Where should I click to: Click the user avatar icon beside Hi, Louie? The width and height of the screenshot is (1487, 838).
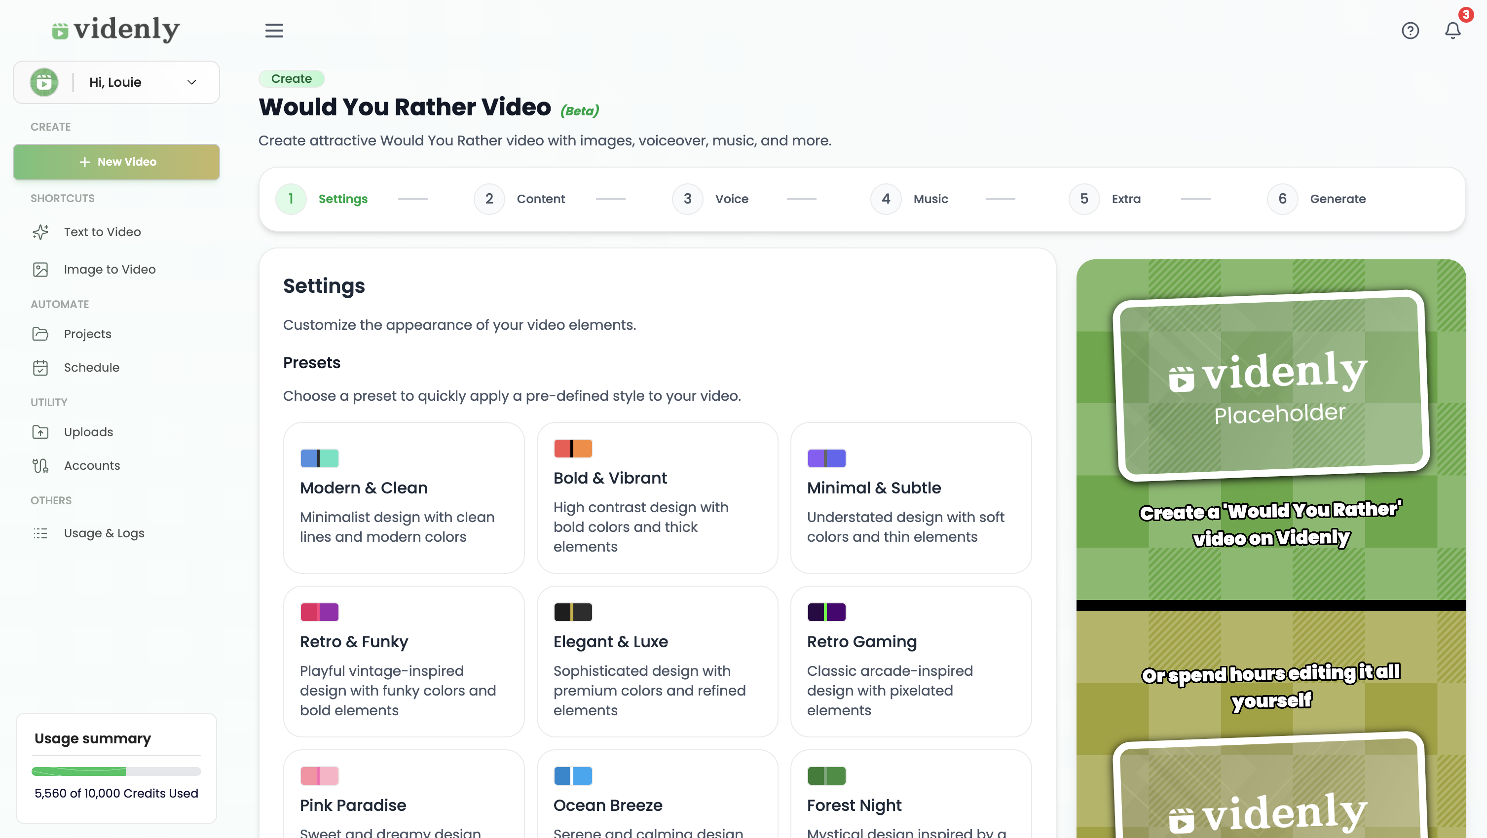coord(44,82)
